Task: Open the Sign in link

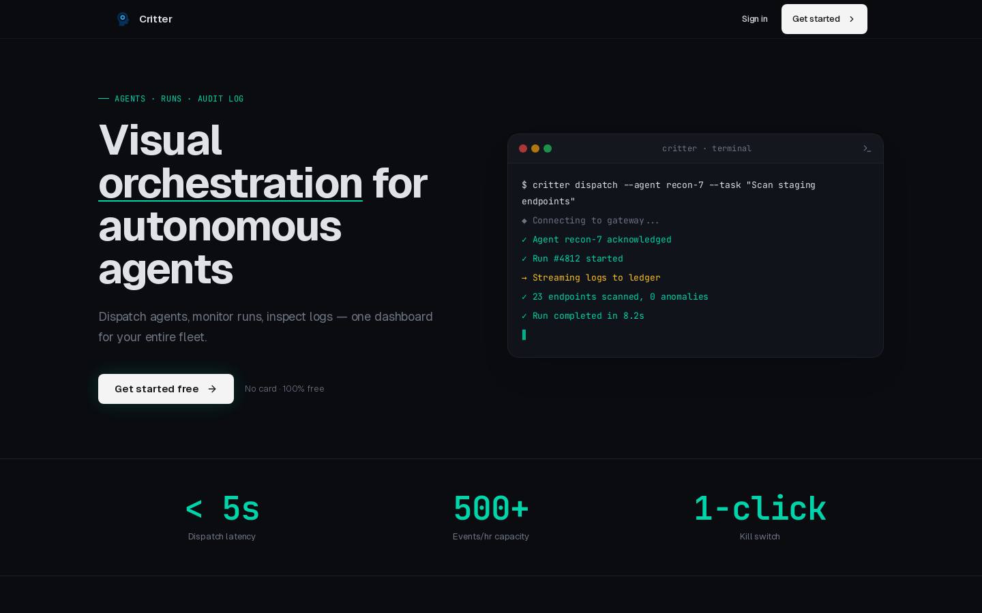Action: coord(754,19)
